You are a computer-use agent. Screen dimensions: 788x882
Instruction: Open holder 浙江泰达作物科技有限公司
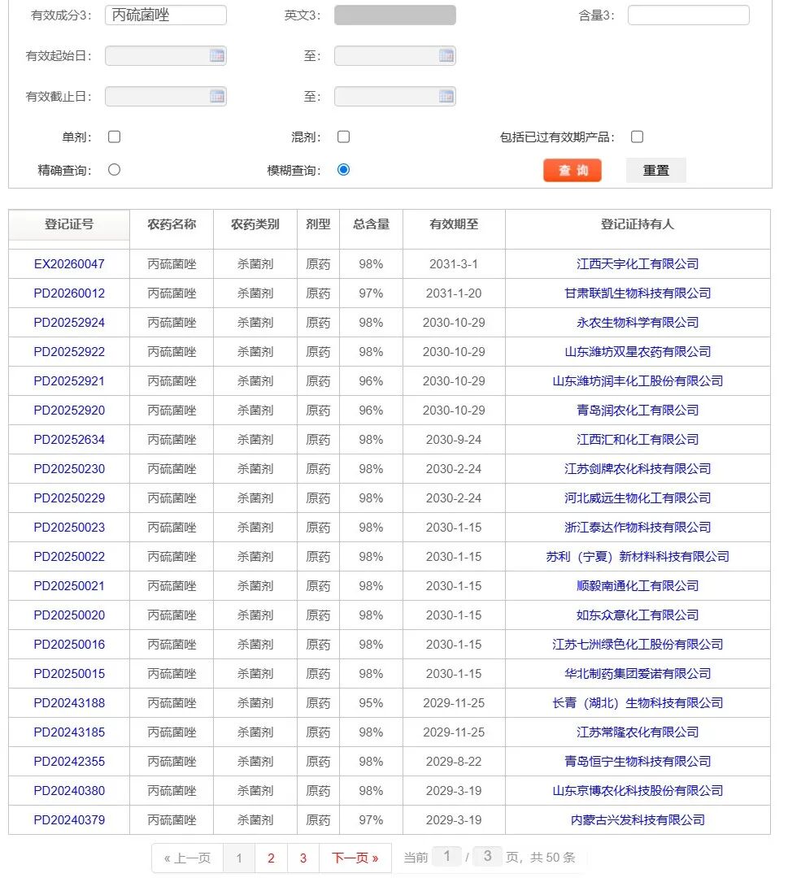[x=638, y=527]
